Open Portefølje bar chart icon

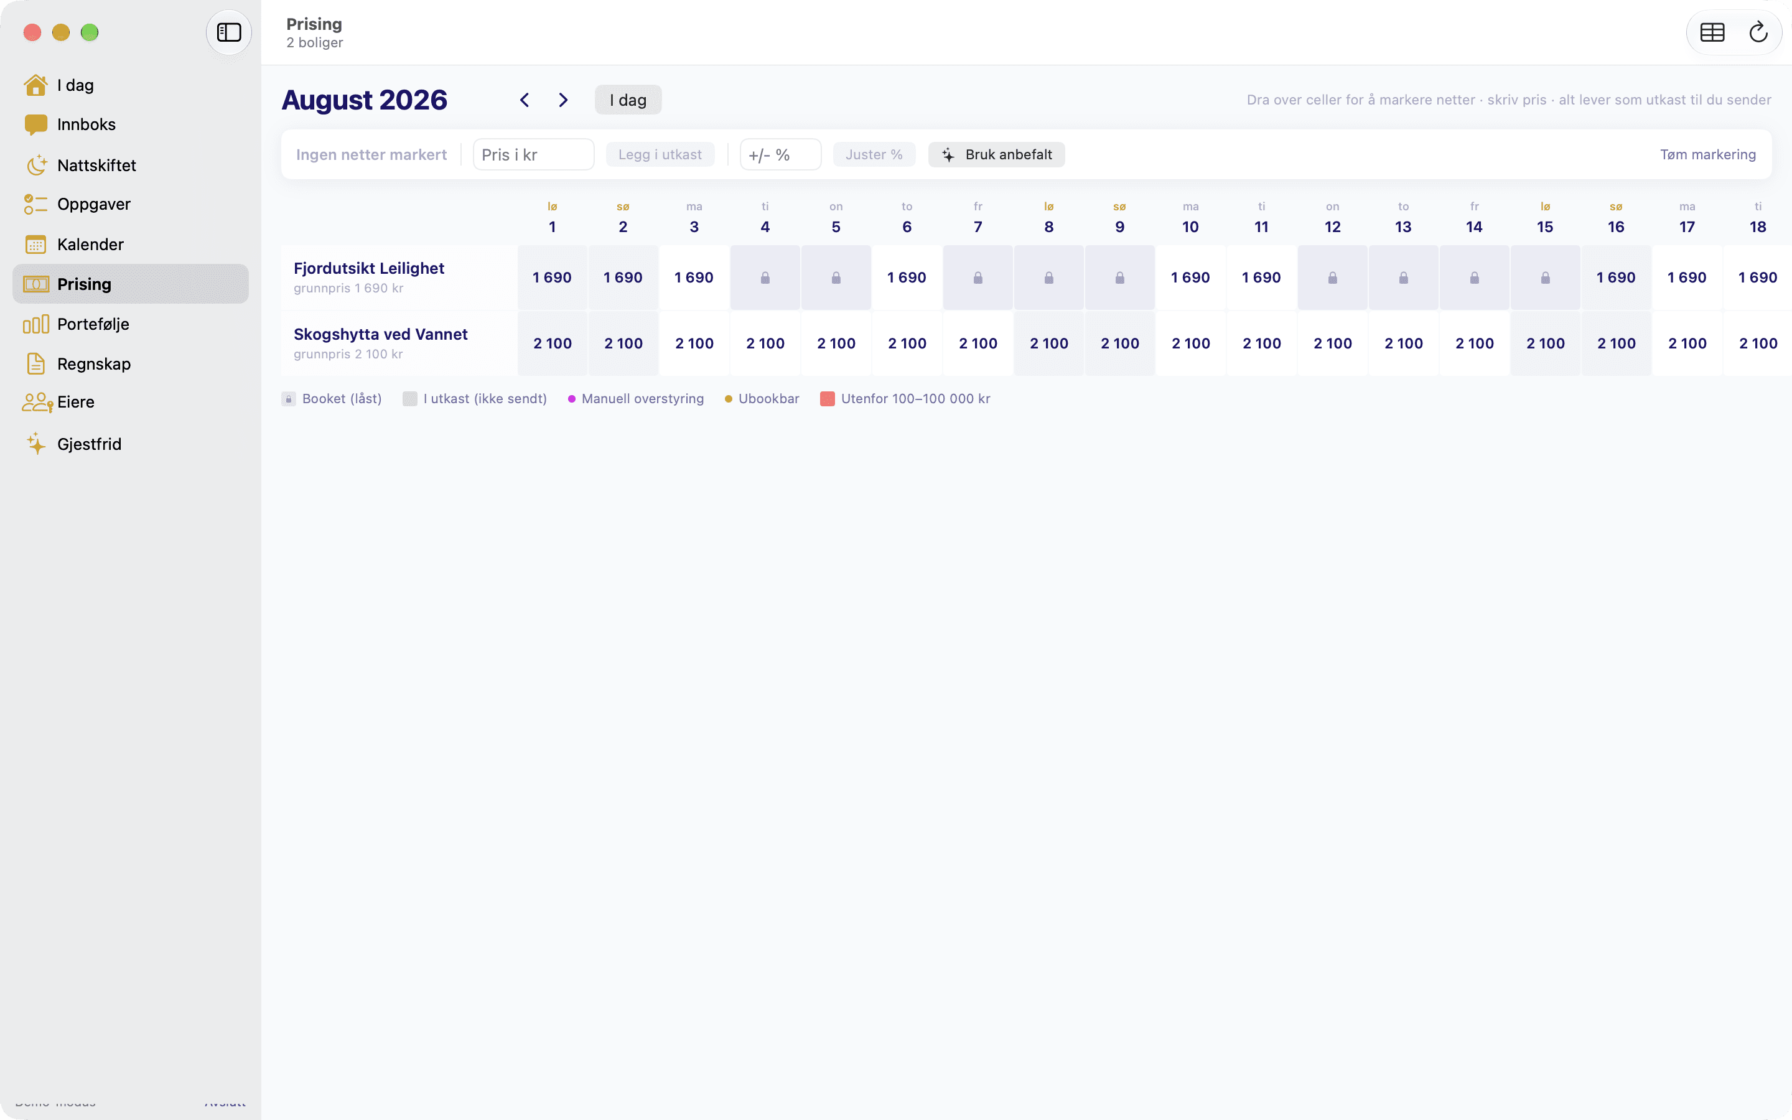(x=36, y=324)
